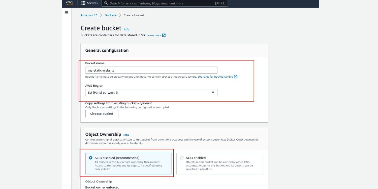Screen dimensions: 378x189
Task: Click the Object Ownership section heading
Action: click(103, 134)
